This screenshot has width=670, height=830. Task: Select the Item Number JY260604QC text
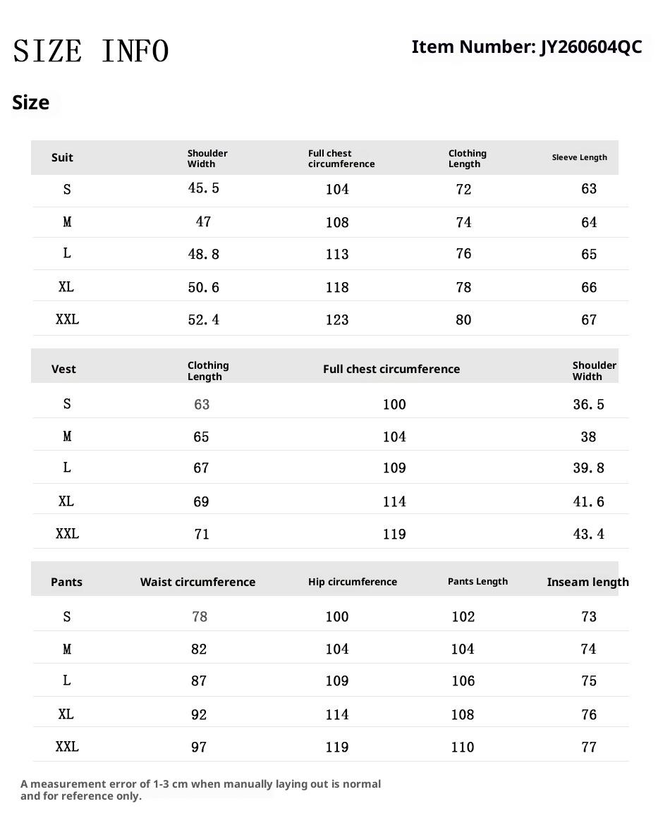[527, 47]
